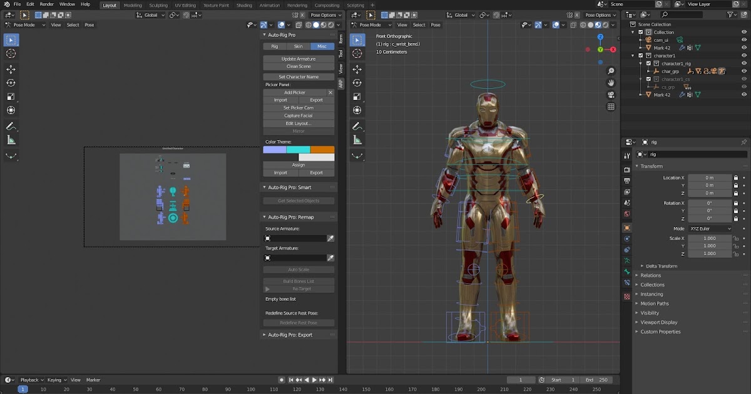The image size is (751, 394).
Task: Open the Render properties tab icon
Action: click(x=627, y=169)
